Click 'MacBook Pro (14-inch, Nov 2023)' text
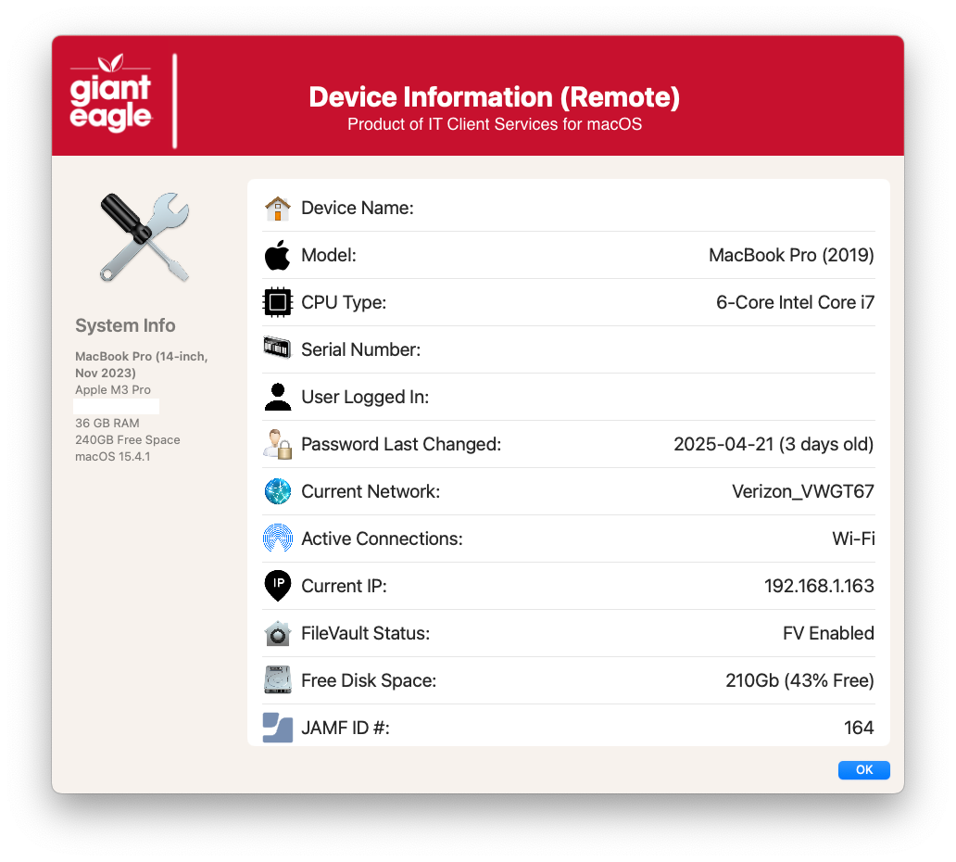Image resolution: width=956 pixels, height=862 pixels. point(142,364)
